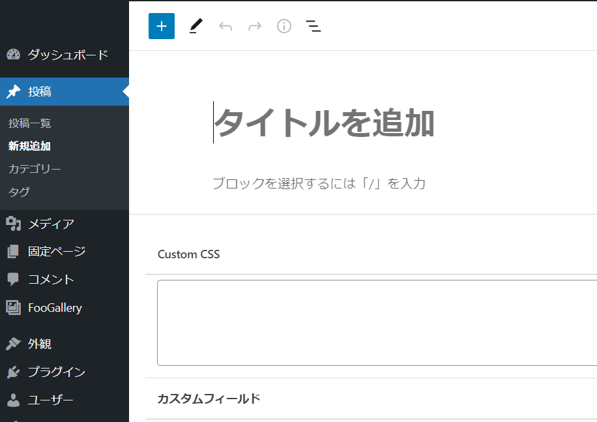
Task: Open カテゴリー submenu link
Action: coord(35,169)
